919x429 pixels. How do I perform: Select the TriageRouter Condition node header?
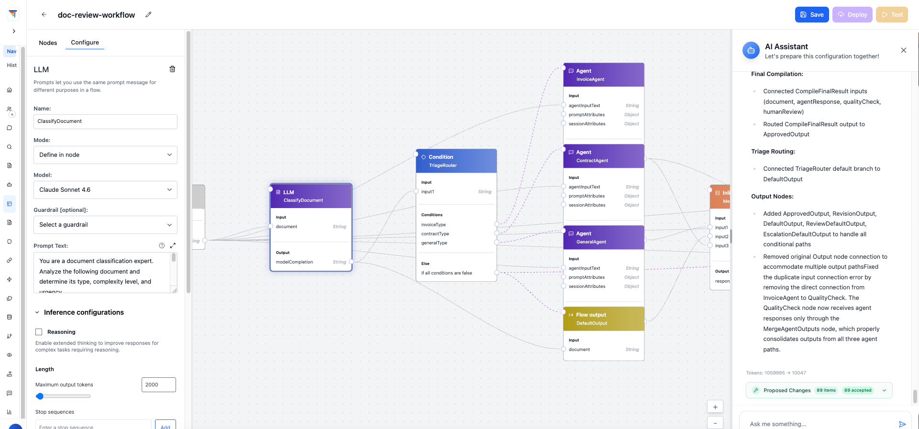pos(456,161)
